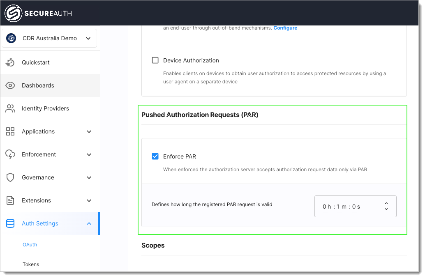
Task: Click the hours value in PAR duration
Action: click(325, 207)
